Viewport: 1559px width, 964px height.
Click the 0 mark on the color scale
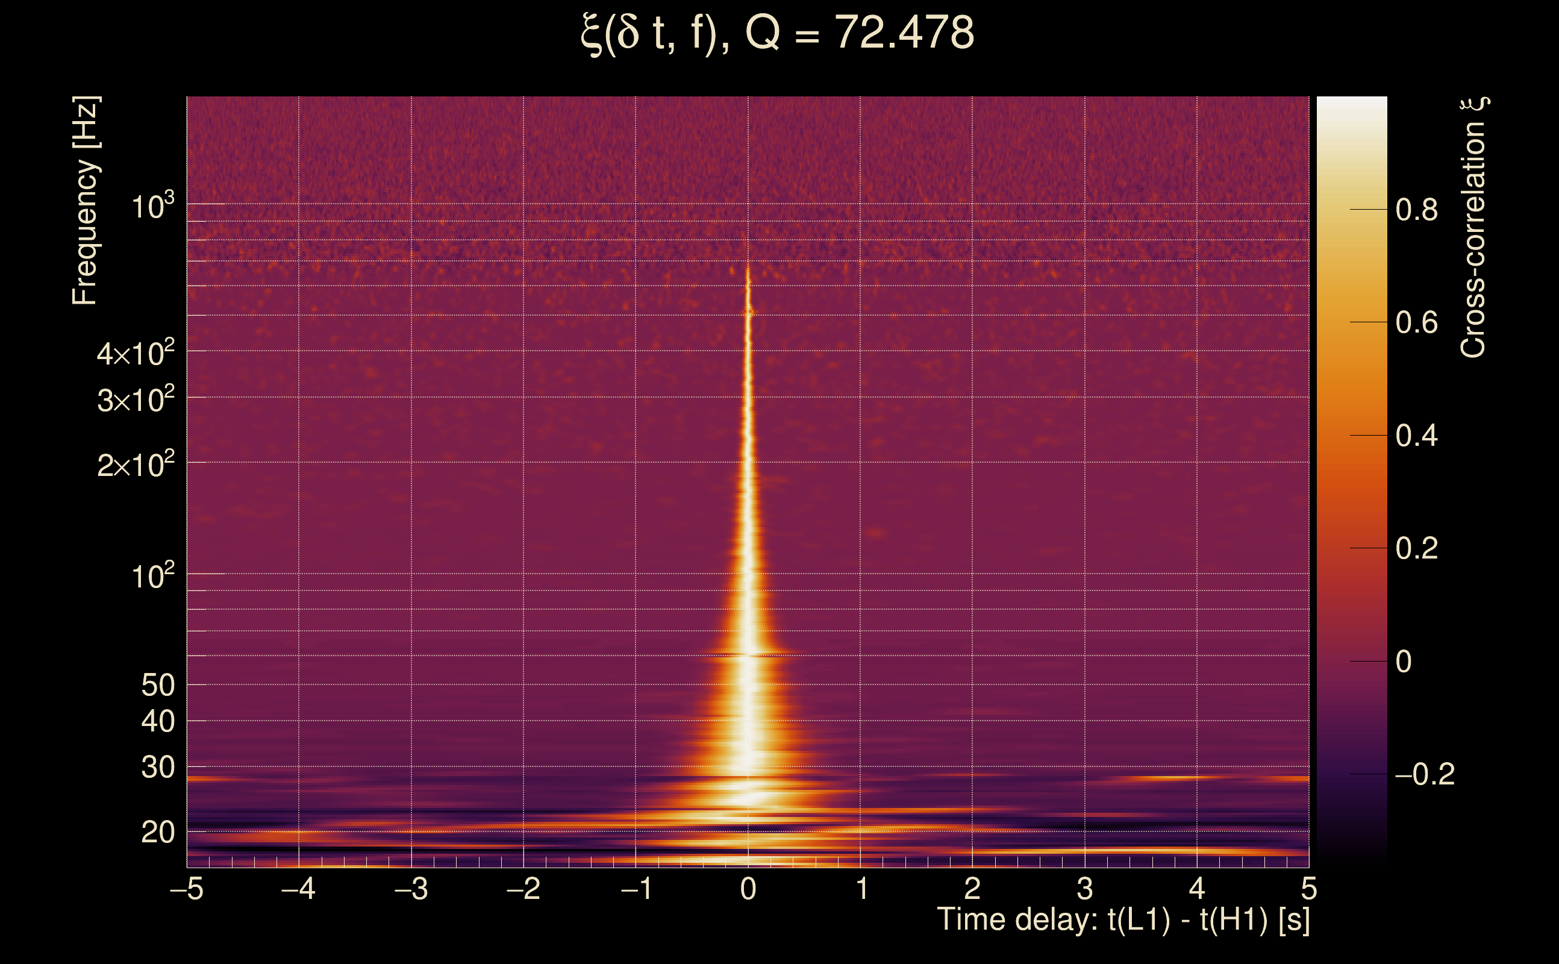[1404, 662]
